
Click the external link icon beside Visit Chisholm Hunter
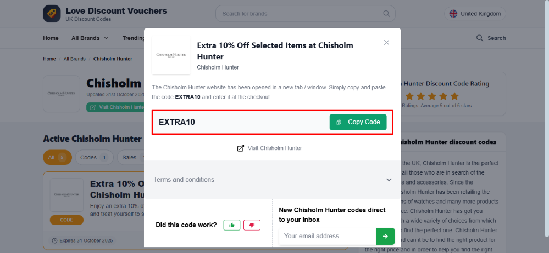pos(241,148)
